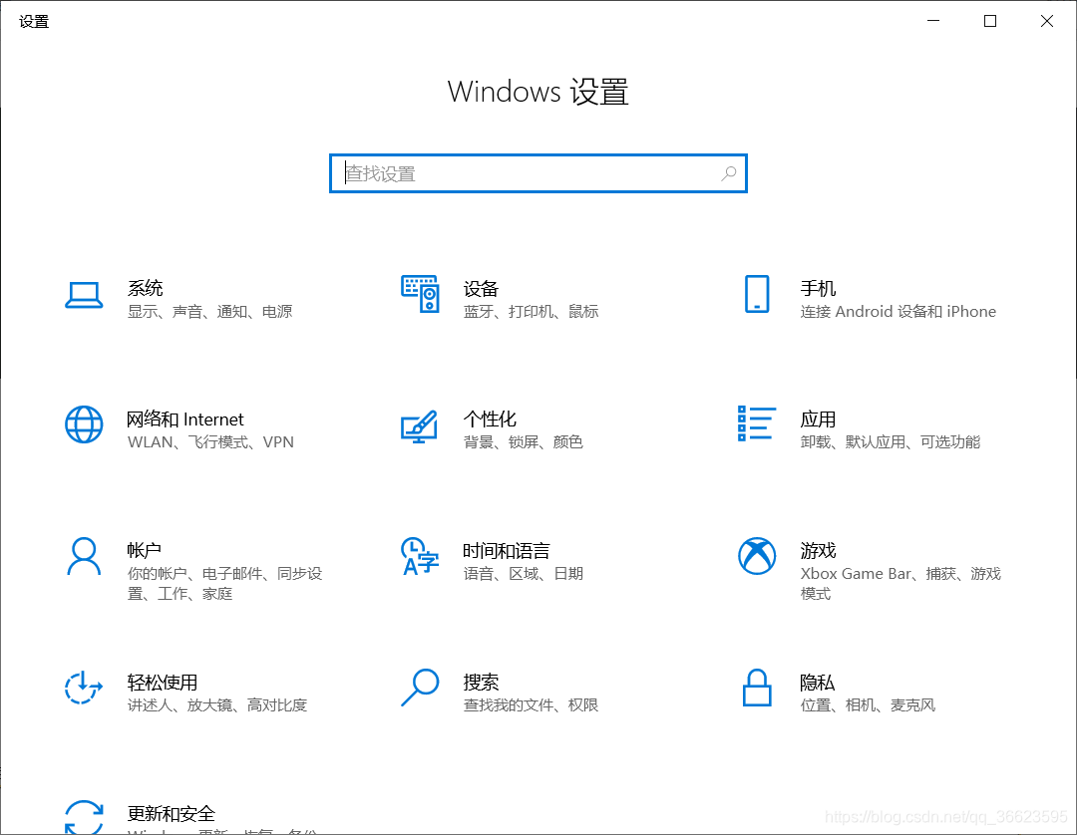The image size is (1077, 835).
Task: Minimize the 设置 window
Action: tap(932, 21)
